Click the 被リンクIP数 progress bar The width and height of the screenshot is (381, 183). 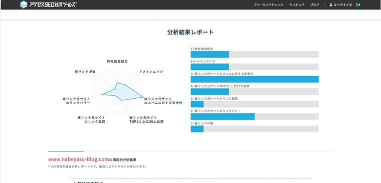[255, 129]
